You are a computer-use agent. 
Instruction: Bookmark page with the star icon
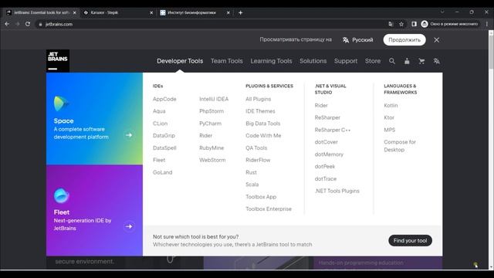(x=401, y=24)
